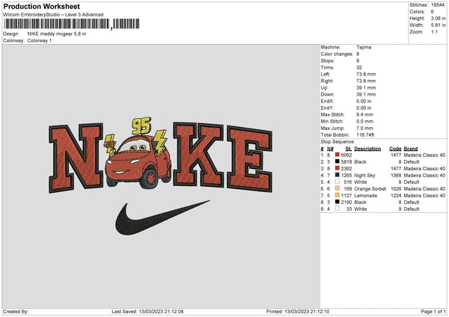The image size is (449, 317).
Task: Click the thread code '1026'
Action: click(x=396, y=189)
